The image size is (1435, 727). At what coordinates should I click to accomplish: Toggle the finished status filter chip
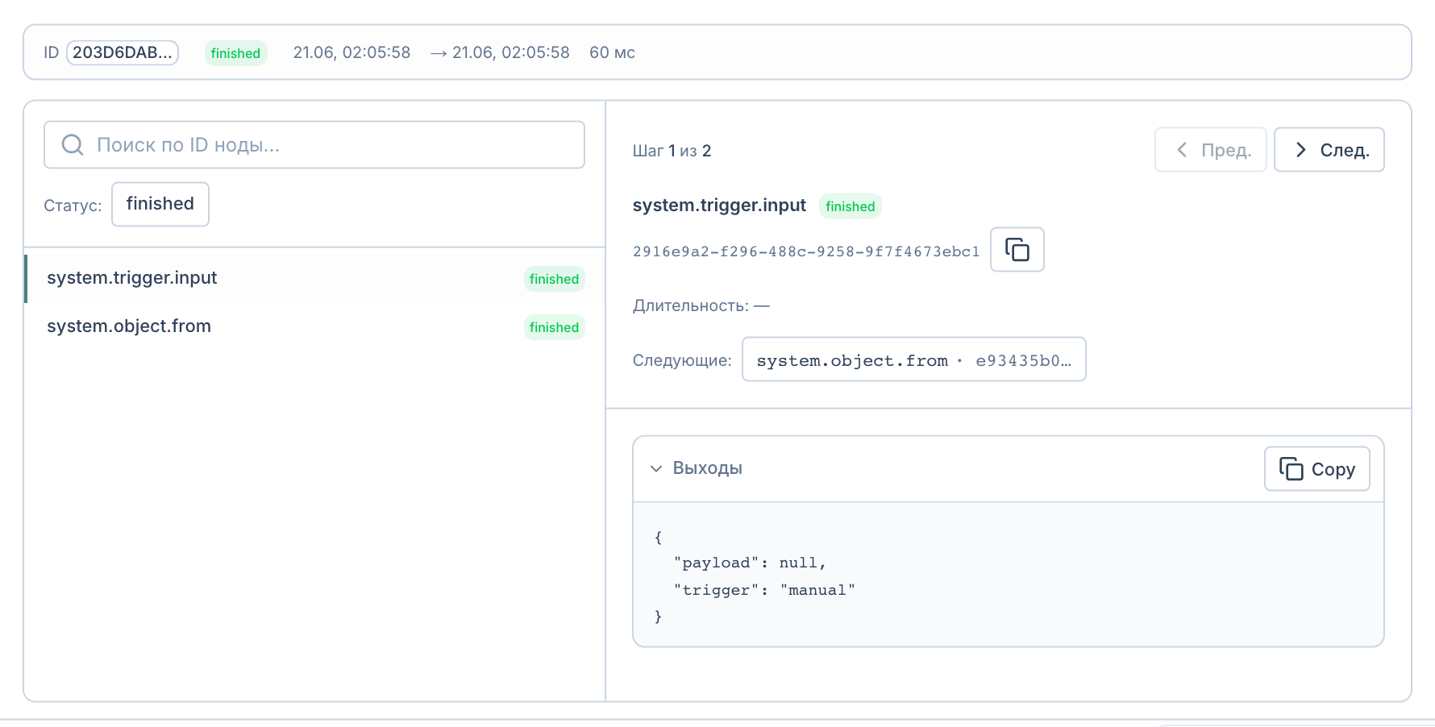(160, 204)
